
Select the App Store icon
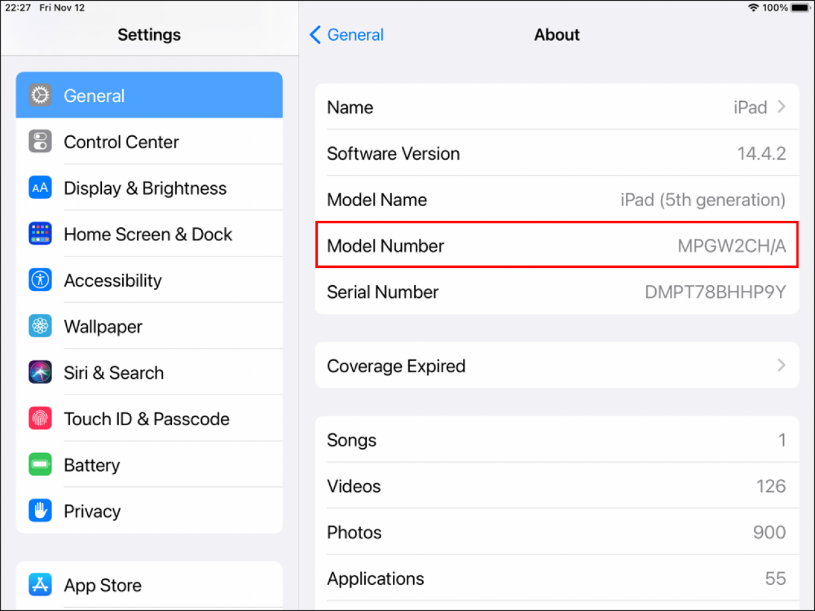[x=40, y=584]
